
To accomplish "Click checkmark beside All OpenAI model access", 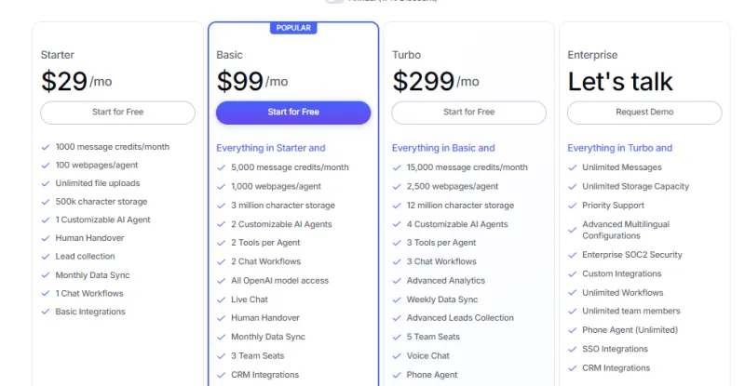I will [221, 281].
